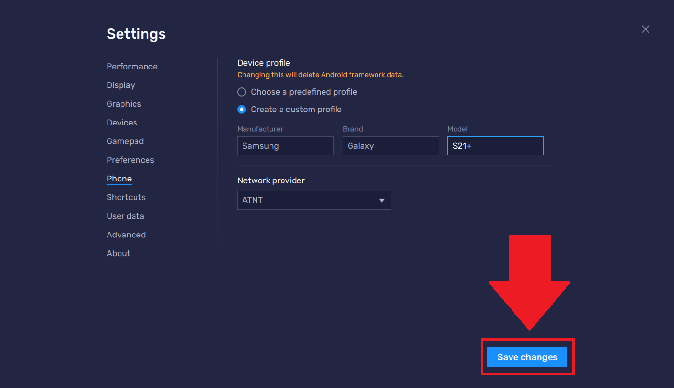The width and height of the screenshot is (674, 388).
Task: Click the Manufacturer input field
Action: [285, 145]
